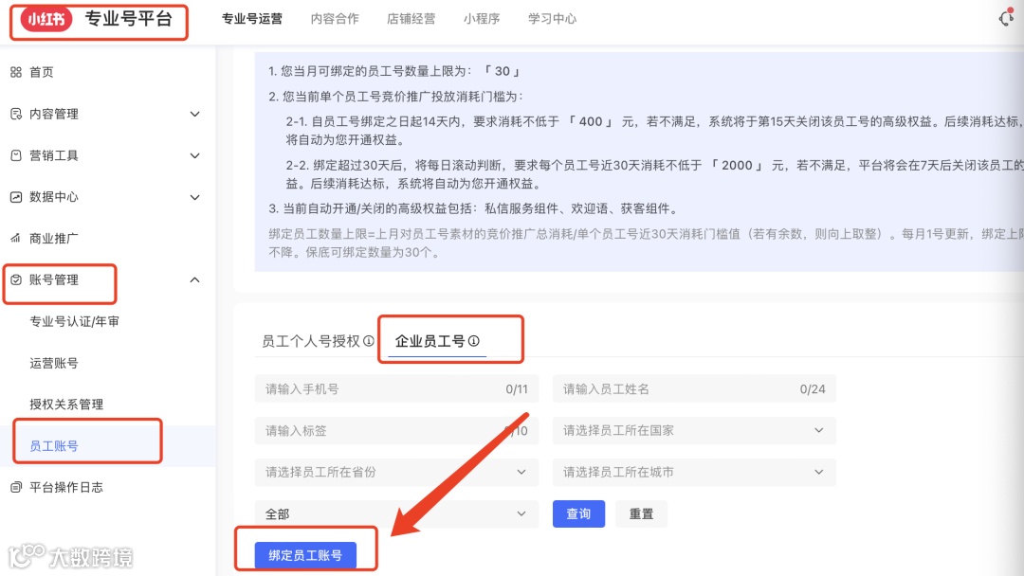Open 运营账号 in sidebar

[53, 364]
